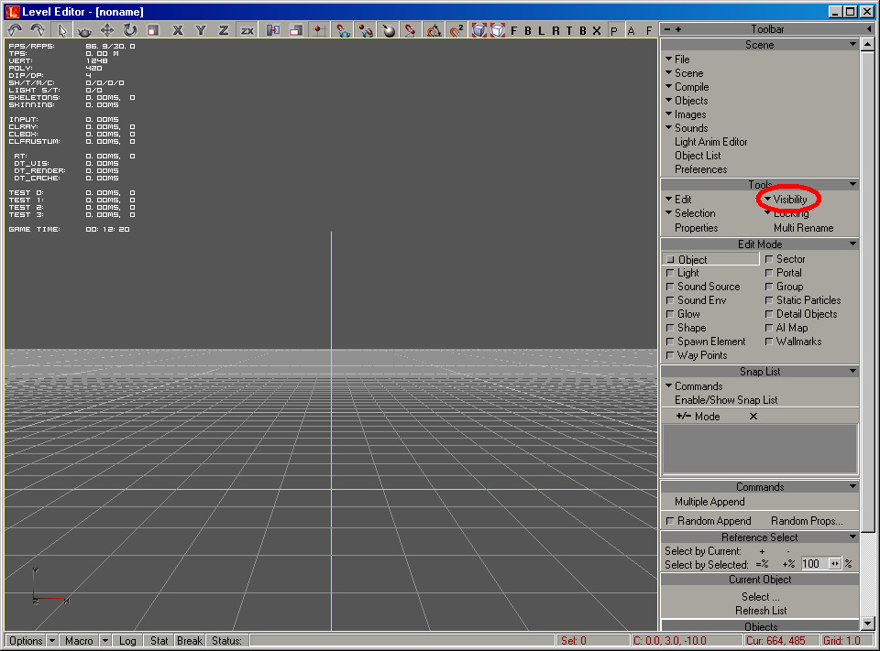The height and width of the screenshot is (651, 880).
Task: Enable Spawn Element edit mode
Action: click(669, 342)
